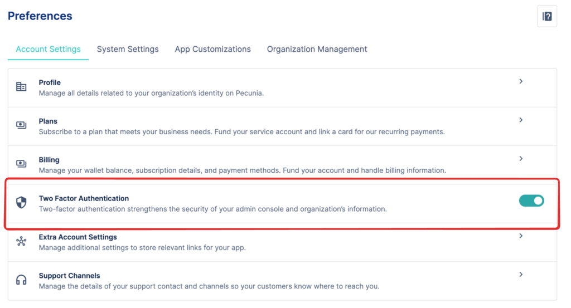Click the Billing cash icon
Image resolution: width=571 pixels, height=308 pixels.
pyautogui.click(x=21, y=164)
